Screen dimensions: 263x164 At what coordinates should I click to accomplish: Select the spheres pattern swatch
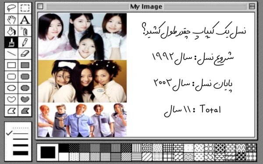click(241, 157)
